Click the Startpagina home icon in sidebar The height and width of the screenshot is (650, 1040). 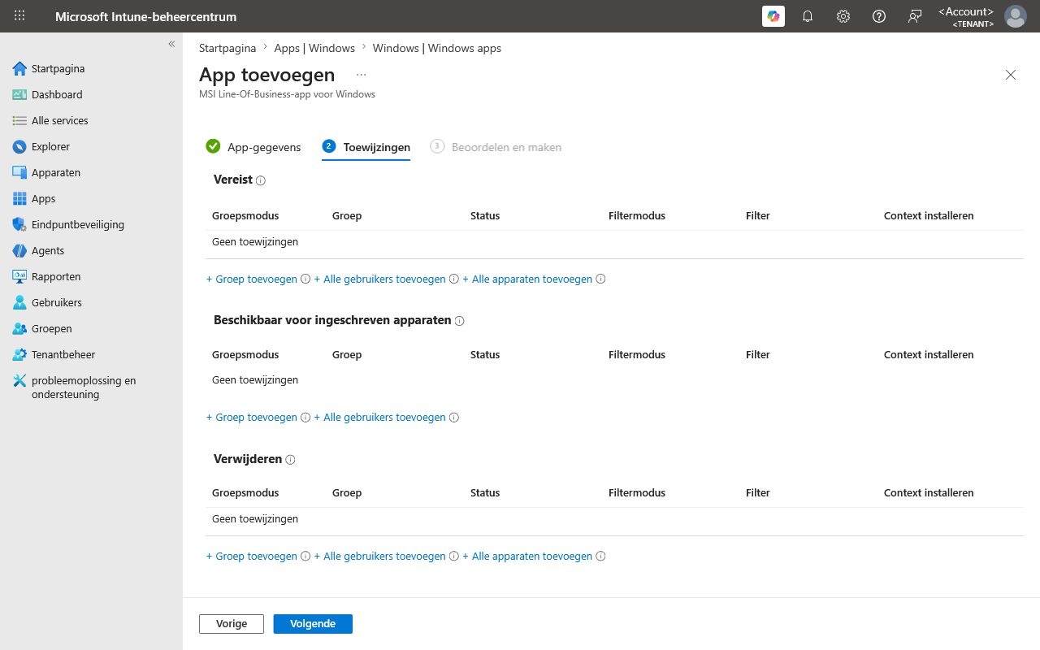[19, 69]
